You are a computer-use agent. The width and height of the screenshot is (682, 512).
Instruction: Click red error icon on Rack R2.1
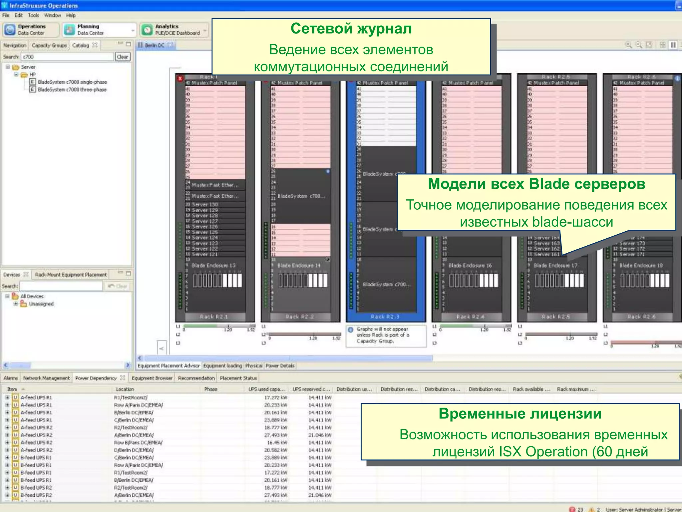[x=180, y=79]
